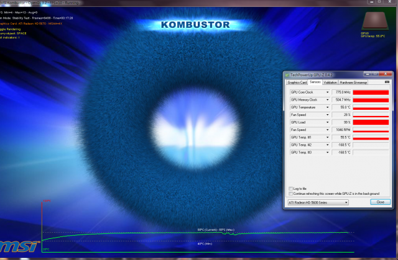398x260 pixels.
Task: Open the ATI Radeon HD 5600 Series dropdown
Action: (318, 202)
